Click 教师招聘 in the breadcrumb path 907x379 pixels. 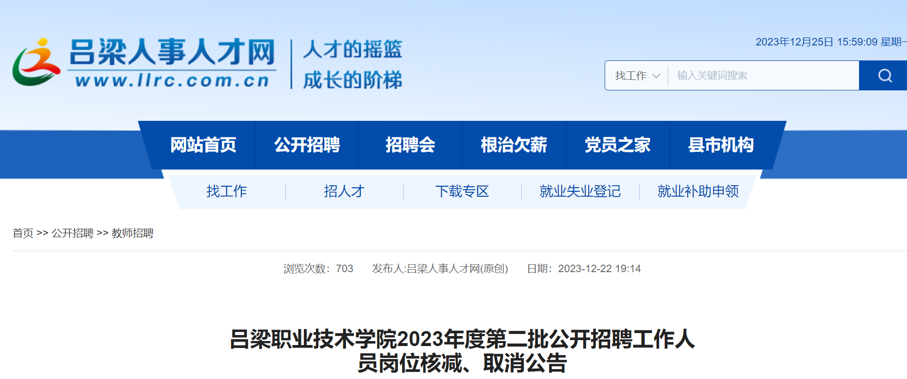coord(132,233)
